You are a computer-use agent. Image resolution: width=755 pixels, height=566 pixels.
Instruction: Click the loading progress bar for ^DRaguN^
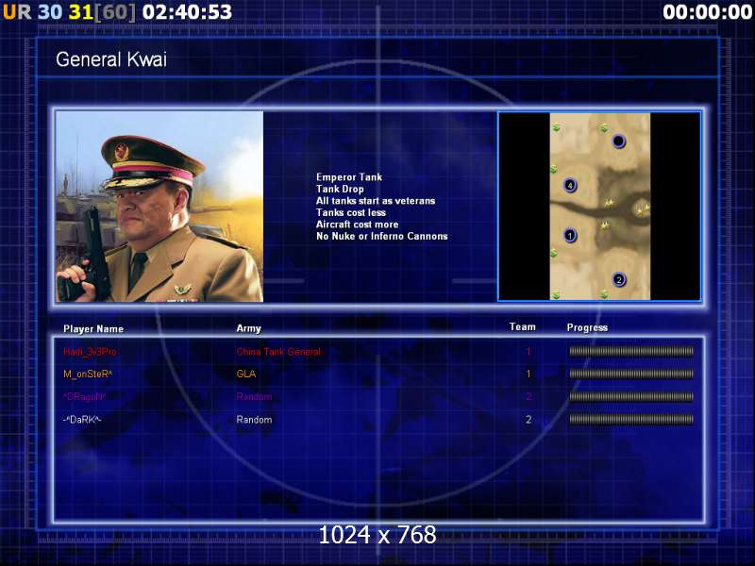(x=631, y=396)
